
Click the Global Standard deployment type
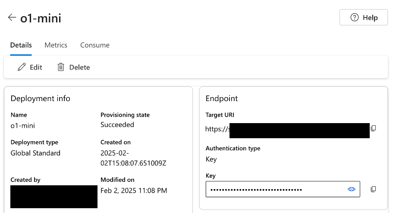point(35,153)
